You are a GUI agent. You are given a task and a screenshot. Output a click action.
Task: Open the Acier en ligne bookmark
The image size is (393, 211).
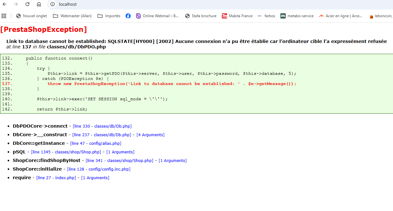pyautogui.click(x=340, y=16)
